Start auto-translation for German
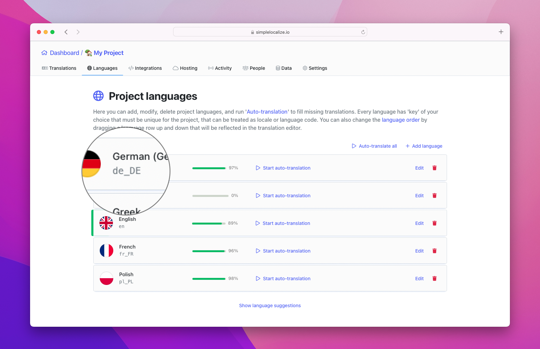The height and width of the screenshot is (349, 540). coord(283,168)
